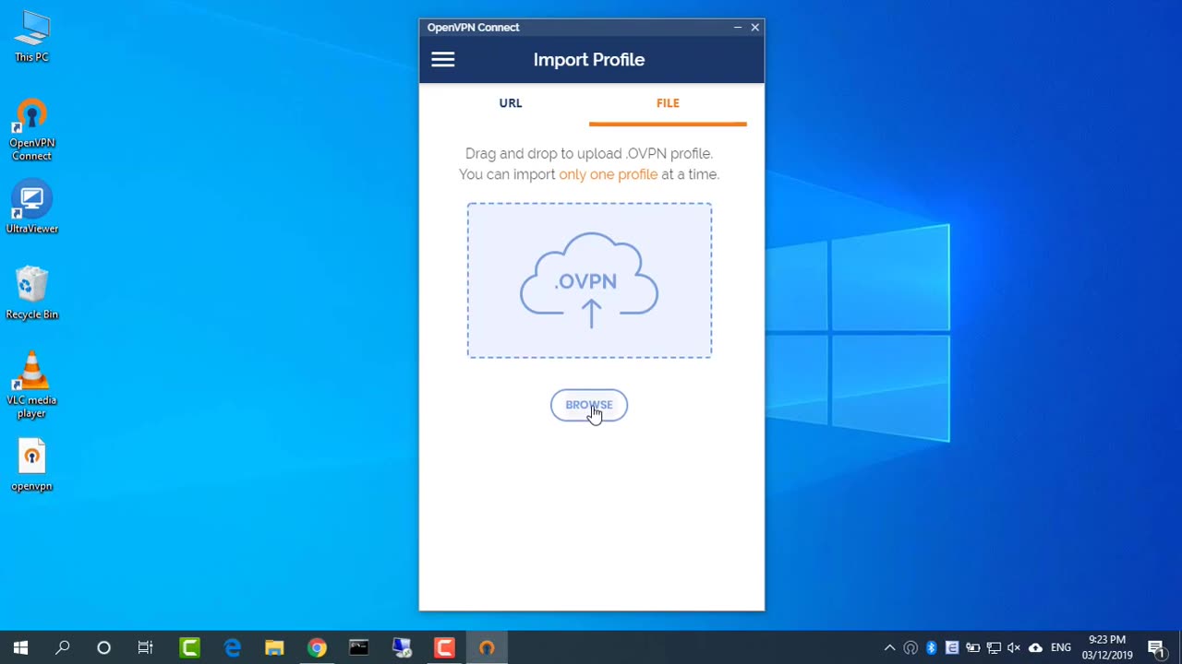Open Cortana circle icon in taskbar
The height and width of the screenshot is (664, 1182).
pos(103,647)
